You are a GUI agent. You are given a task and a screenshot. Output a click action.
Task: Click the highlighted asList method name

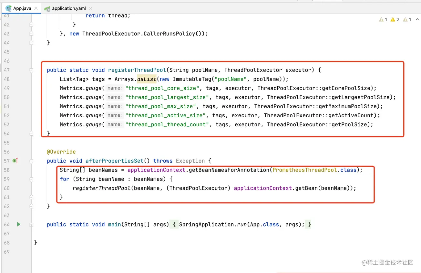tap(146, 79)
